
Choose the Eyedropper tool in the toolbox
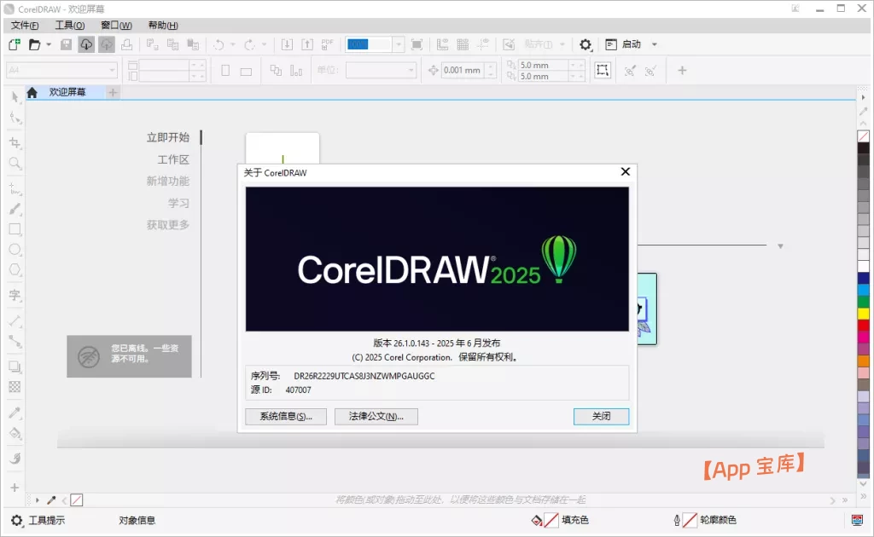coord(15,413)
